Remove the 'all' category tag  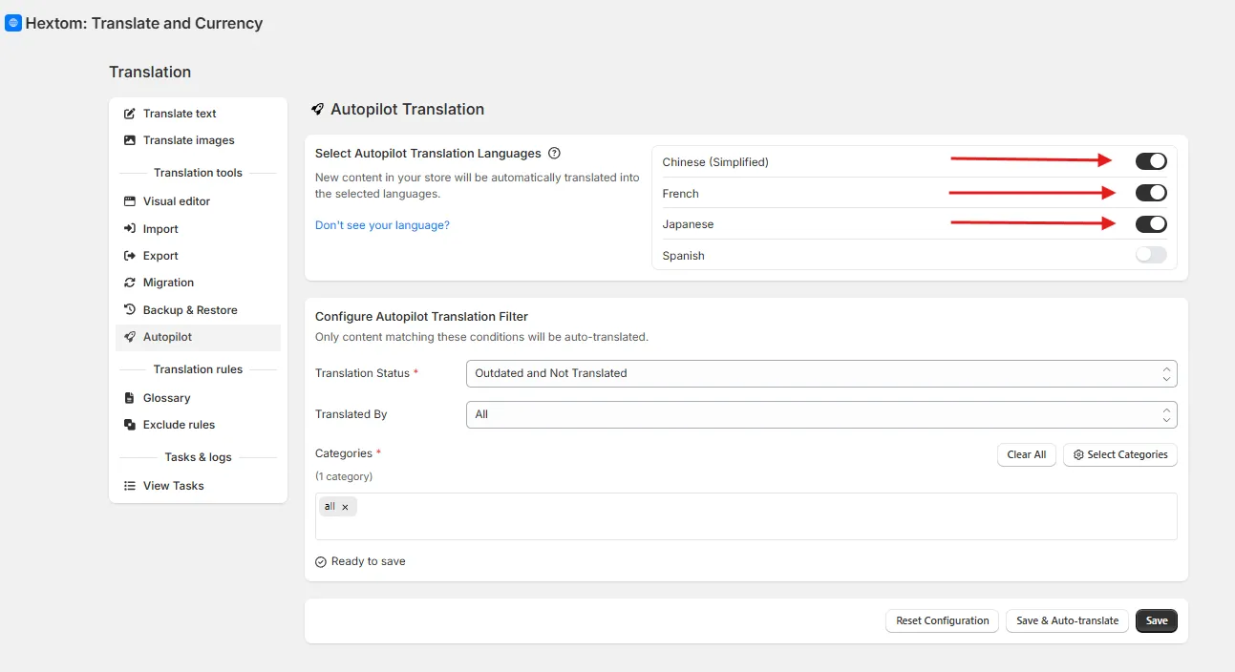(x=345, y=507)
